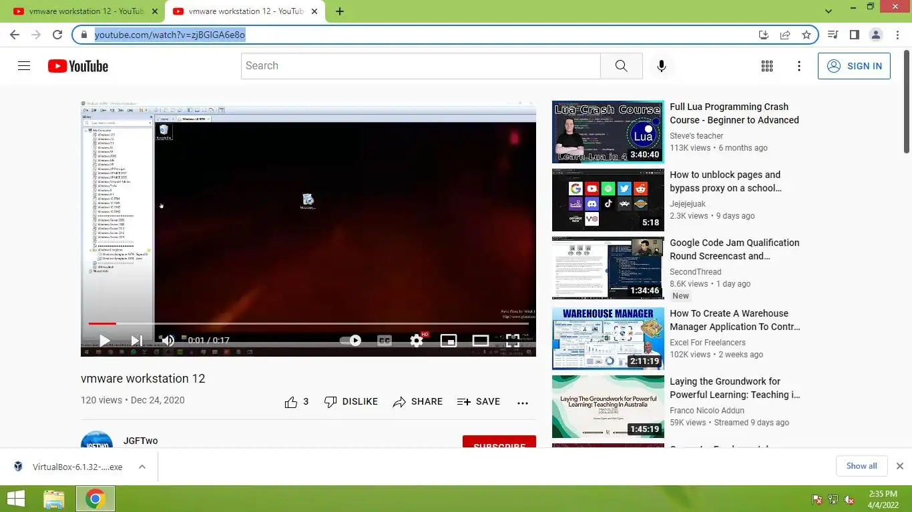912x512 pixels.
Task: Open Chrome customize menu
Action: (x=897, y=35)
